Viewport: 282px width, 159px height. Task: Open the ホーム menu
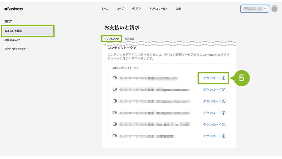pos(105,9)
